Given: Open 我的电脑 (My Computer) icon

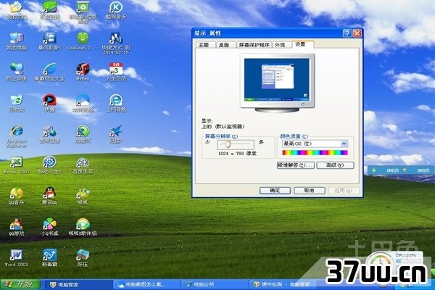Looking at the screenshot, I should [17, 38].
